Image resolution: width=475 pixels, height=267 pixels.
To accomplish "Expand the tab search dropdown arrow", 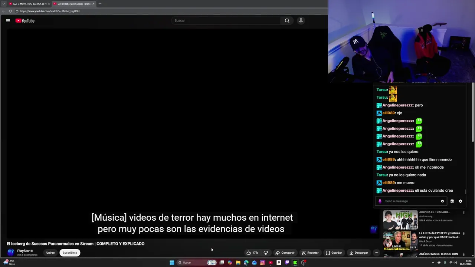I will pyautogui.click(x=3, y=4).
